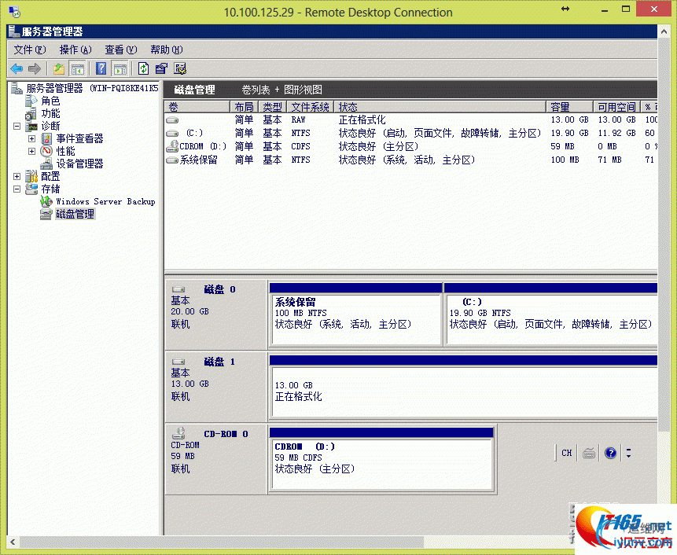The height and width of the screenshot is (555, 677).
Task: Sort by the 状态 column header
Action: (440, 107)
